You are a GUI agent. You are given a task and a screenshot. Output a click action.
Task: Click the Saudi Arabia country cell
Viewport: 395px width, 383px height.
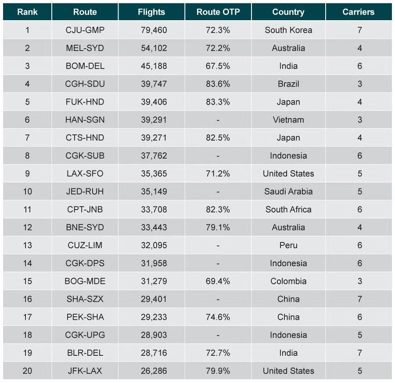click(x=288, y=191)
